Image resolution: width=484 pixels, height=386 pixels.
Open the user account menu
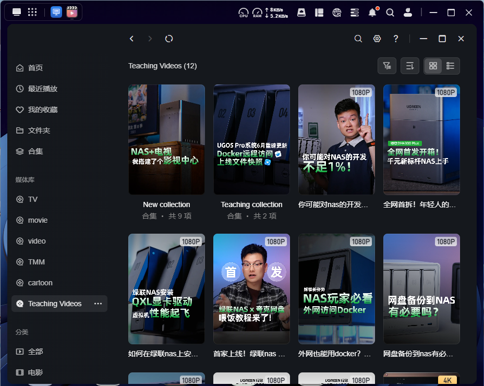pos(408,13)
